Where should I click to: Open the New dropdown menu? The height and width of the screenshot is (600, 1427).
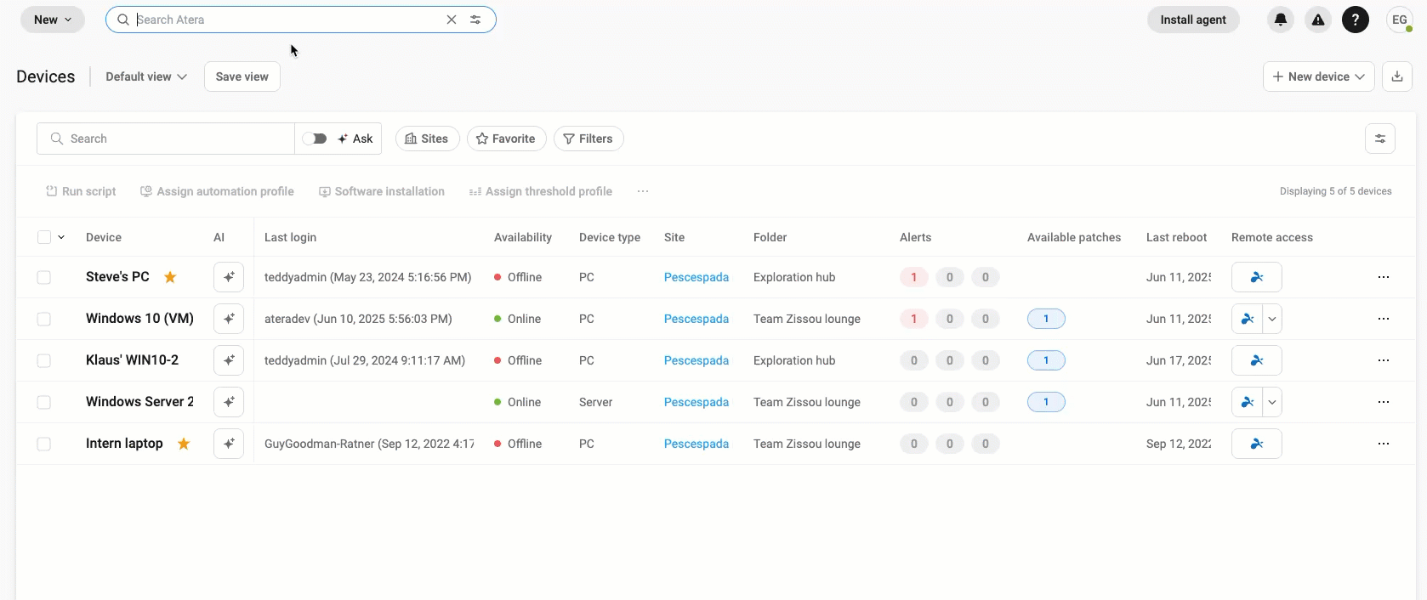click(53, 20)
